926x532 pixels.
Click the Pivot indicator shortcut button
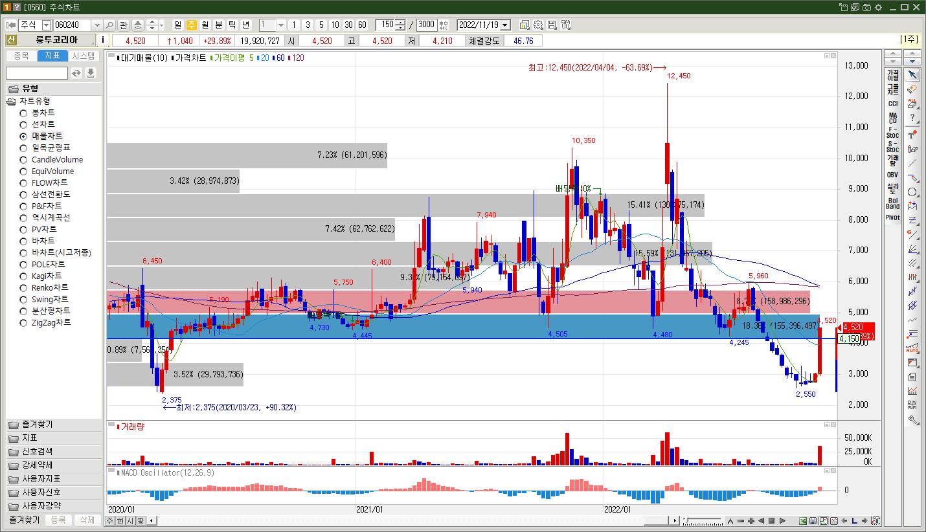pos(893,217)
